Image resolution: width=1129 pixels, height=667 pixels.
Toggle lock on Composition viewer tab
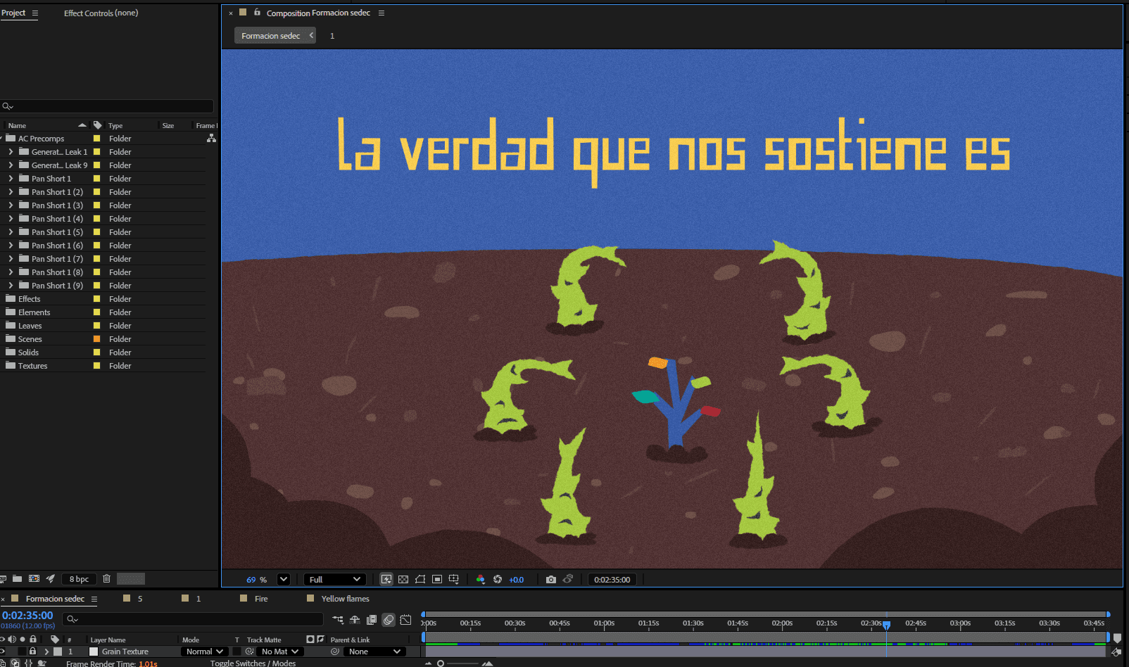pyautogui.click(x=257, y=12)
